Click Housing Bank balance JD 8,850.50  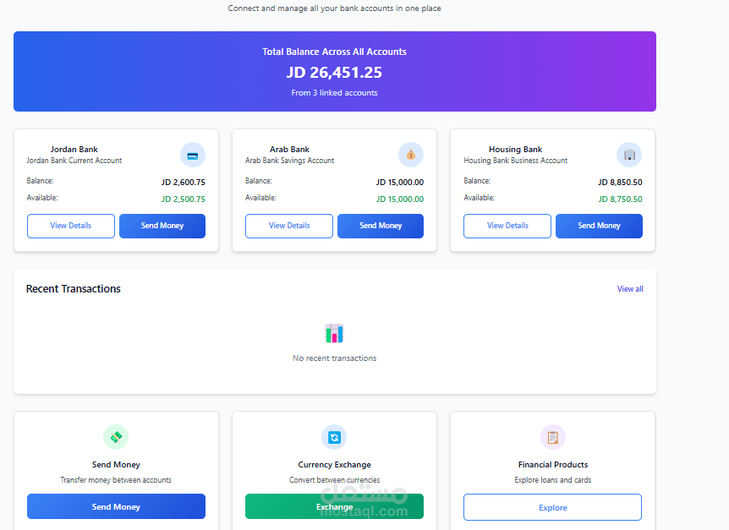(x=620, y=182)
